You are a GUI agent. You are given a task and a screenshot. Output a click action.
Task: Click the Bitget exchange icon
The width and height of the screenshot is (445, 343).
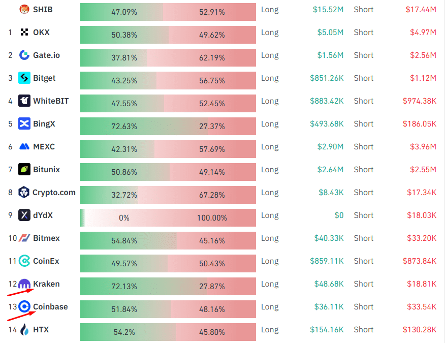(x=24, y=78)
